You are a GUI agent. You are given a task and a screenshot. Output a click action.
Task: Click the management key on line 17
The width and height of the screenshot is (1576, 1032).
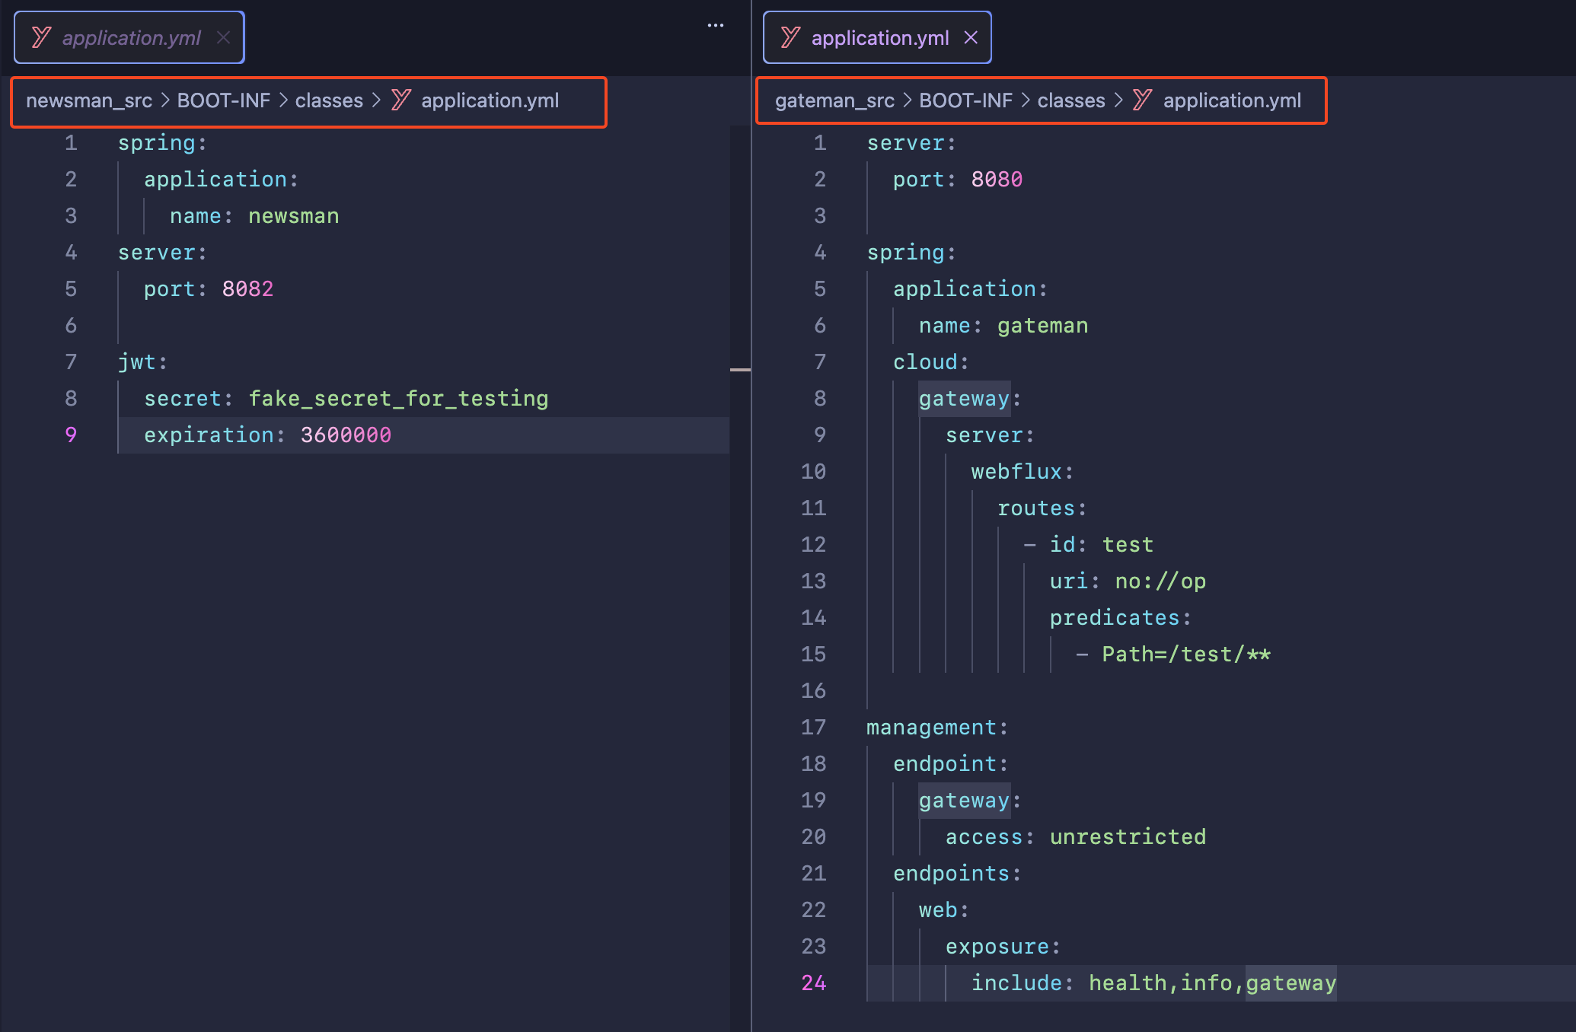(x=931, y=727)
